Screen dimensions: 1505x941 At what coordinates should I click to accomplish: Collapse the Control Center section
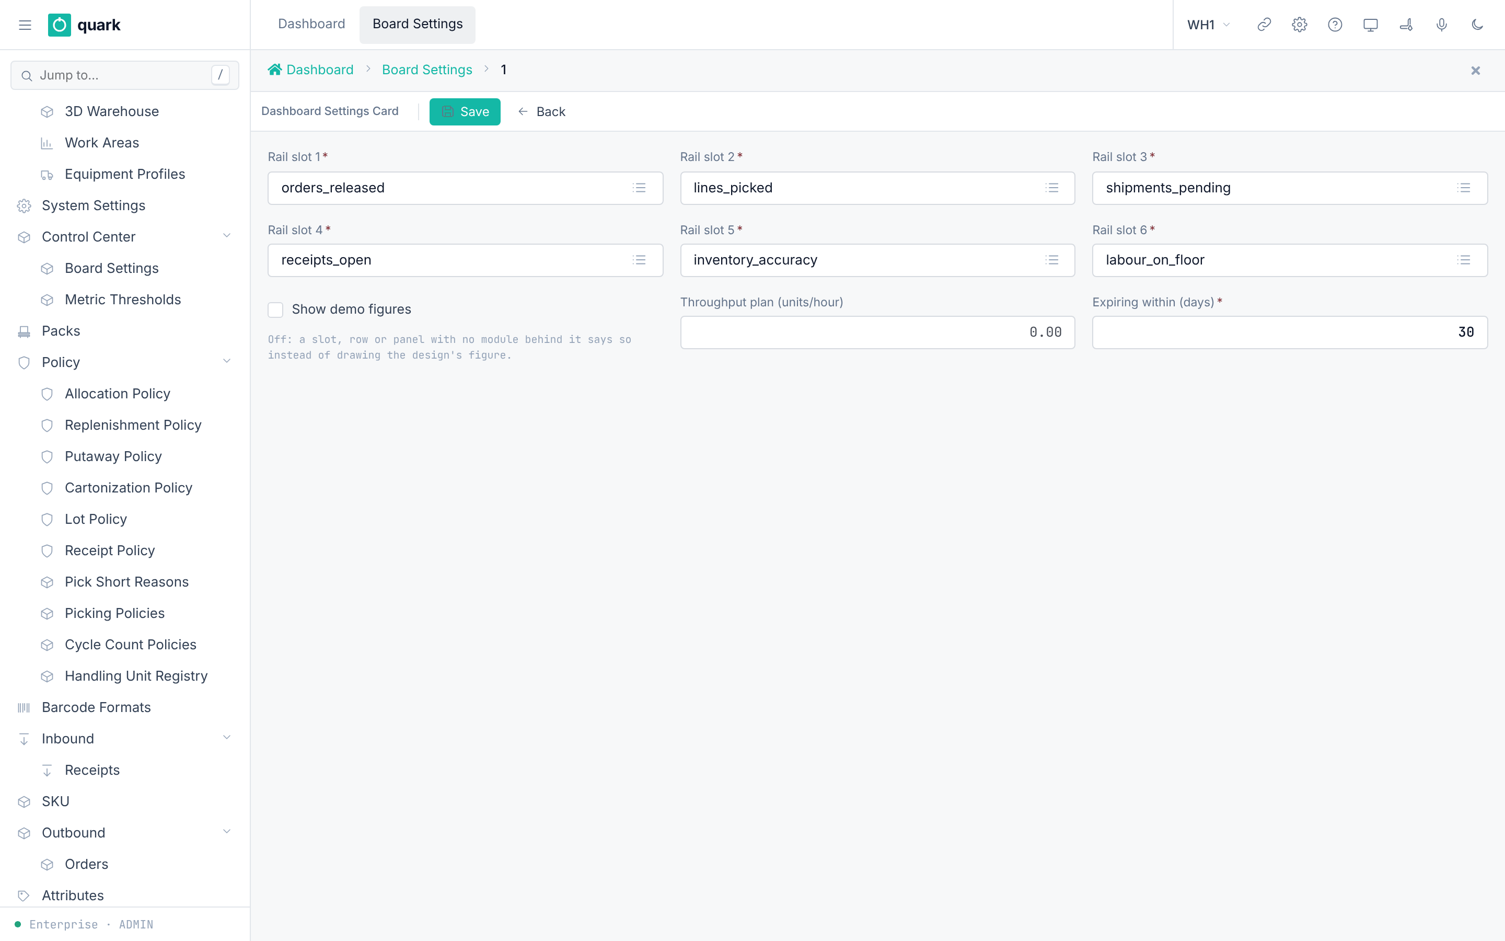tap(227, 236)
